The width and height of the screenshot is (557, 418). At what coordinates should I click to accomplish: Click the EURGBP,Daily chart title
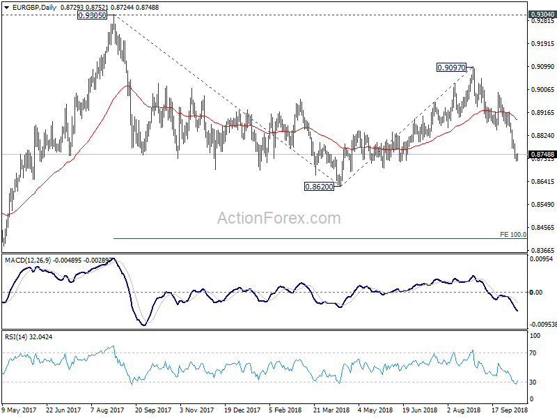pos(34,7)
